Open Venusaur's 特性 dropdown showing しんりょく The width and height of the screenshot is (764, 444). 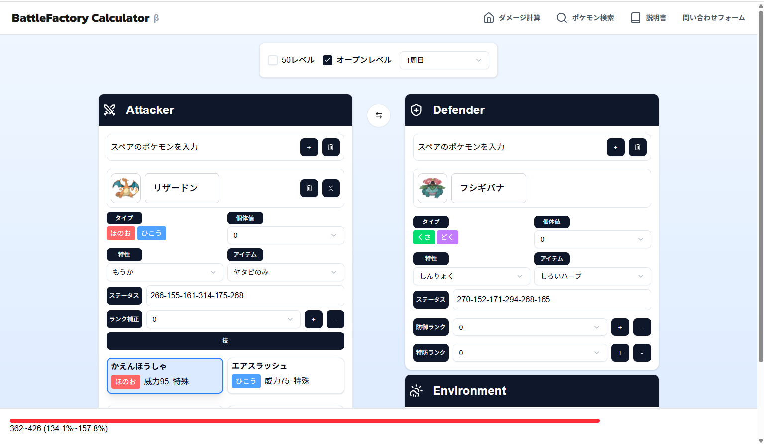471,276
